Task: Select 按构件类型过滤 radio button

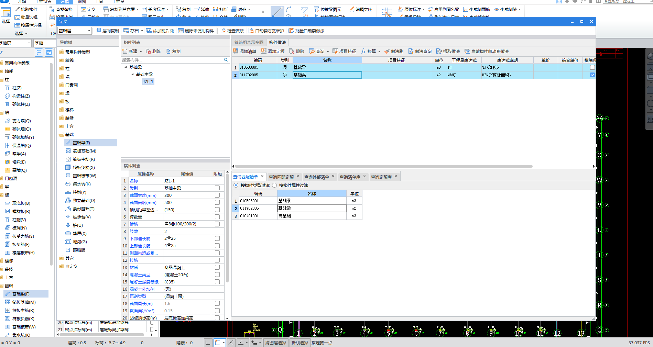Action: (x=236, y=185)
